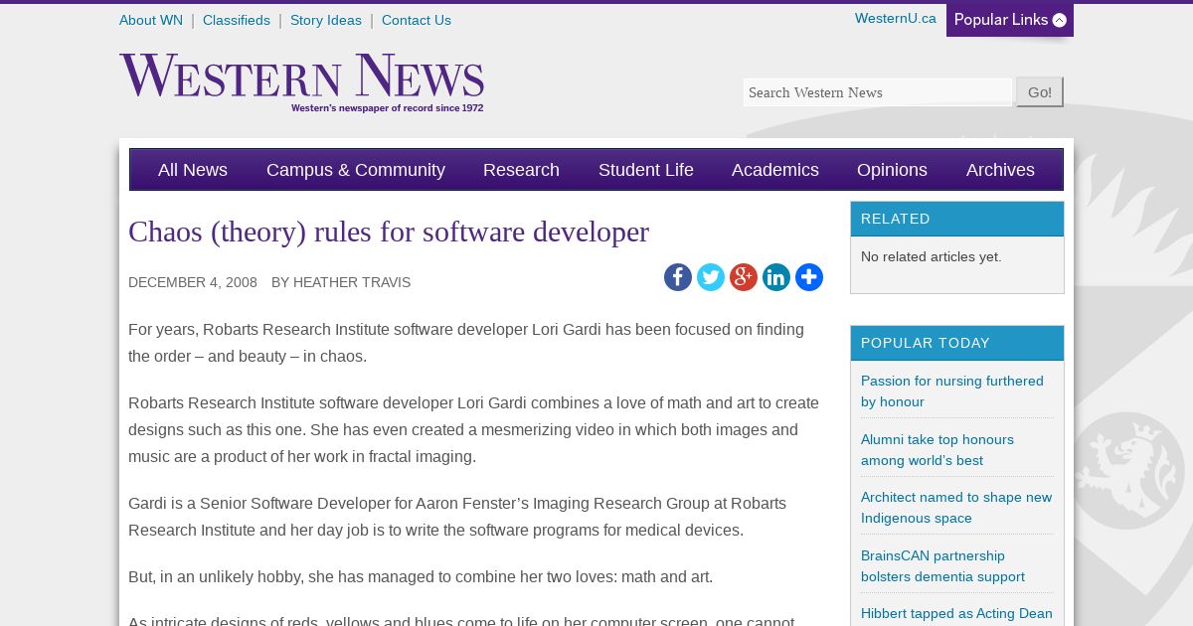Open the All News menu
Viewport: 1193px width, 626px height.
click(193, 170)
